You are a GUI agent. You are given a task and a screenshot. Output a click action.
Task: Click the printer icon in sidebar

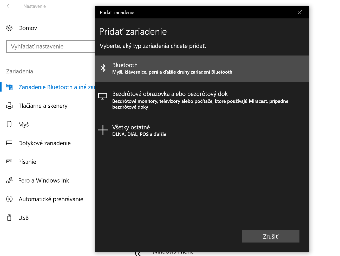(x=9, y=106)
